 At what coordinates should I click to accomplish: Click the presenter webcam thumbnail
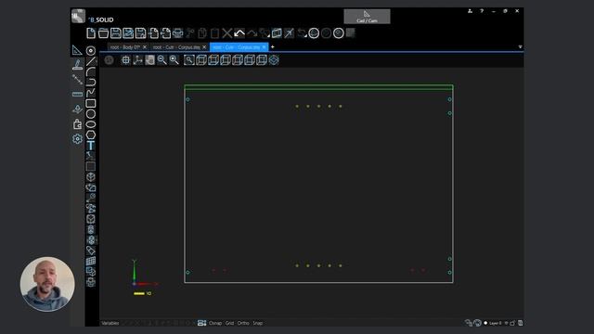47,284
